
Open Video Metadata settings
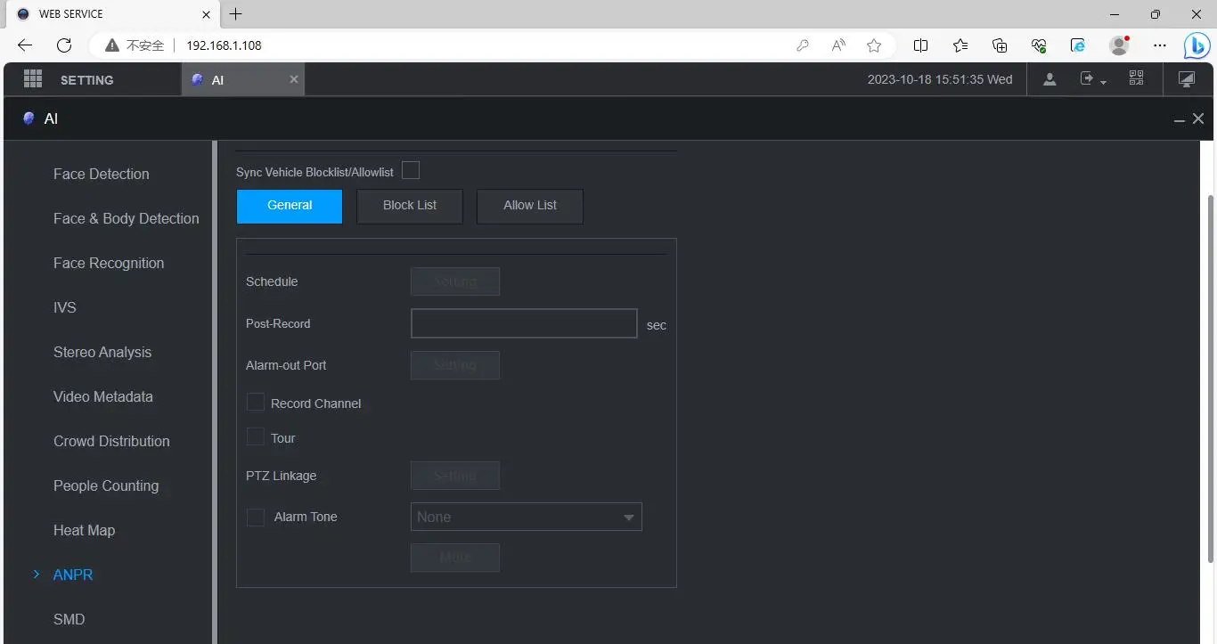coord(103,396)
